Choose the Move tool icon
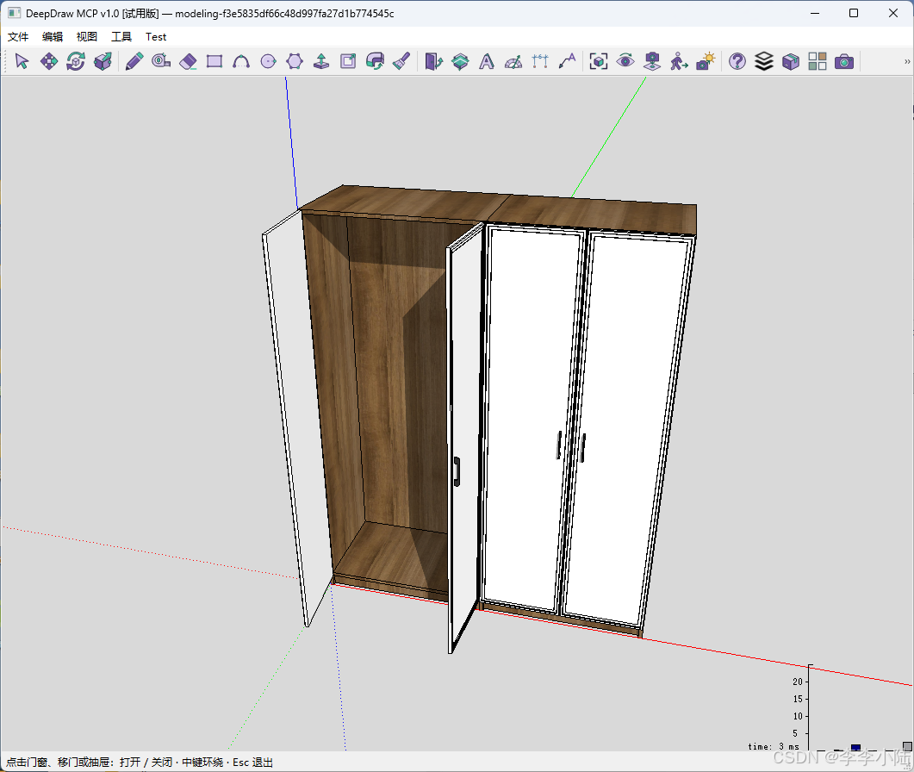 click(x=49, y=61)
